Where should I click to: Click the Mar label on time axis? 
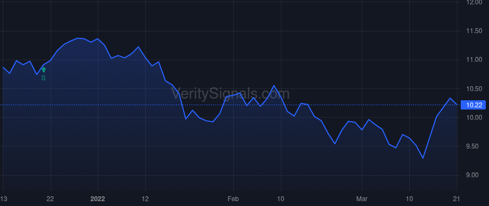(362, 199)
